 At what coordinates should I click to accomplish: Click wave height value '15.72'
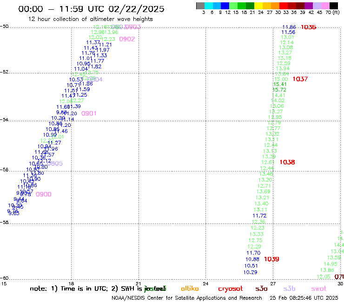[279, 90]
